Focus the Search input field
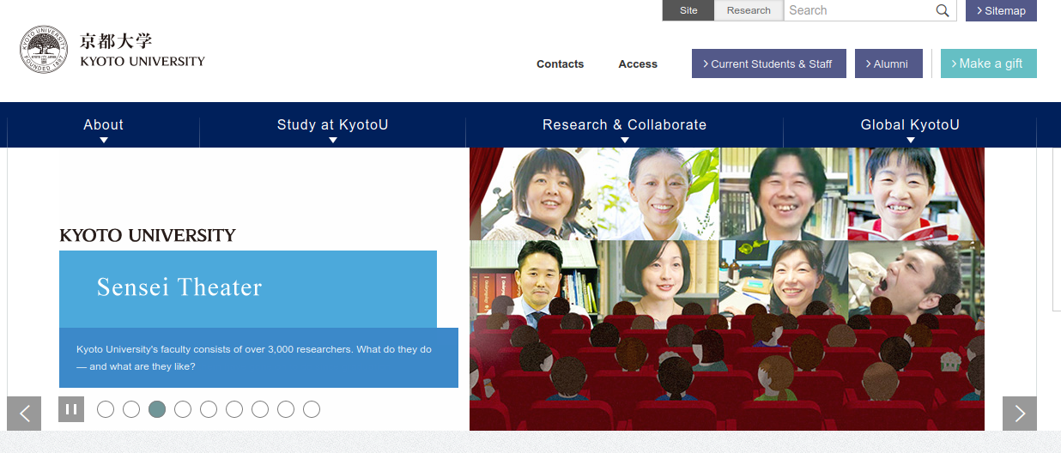This screenshot has width=1061, height=453. pyautogui.click(x=859, y=10)
